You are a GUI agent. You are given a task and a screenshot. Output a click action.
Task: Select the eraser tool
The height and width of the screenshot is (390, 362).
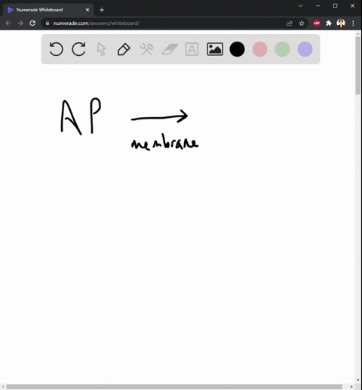170,49
